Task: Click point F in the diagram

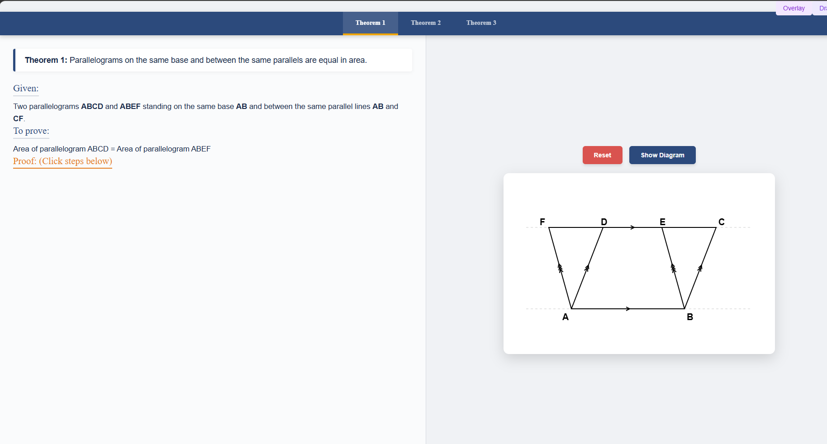Action: coord(542,222)
